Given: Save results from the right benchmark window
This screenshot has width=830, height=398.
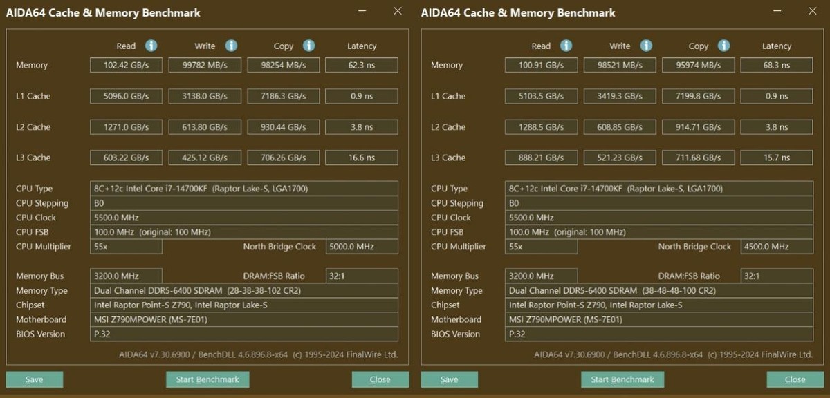Looking at the screenshot, I should point(450,379).
